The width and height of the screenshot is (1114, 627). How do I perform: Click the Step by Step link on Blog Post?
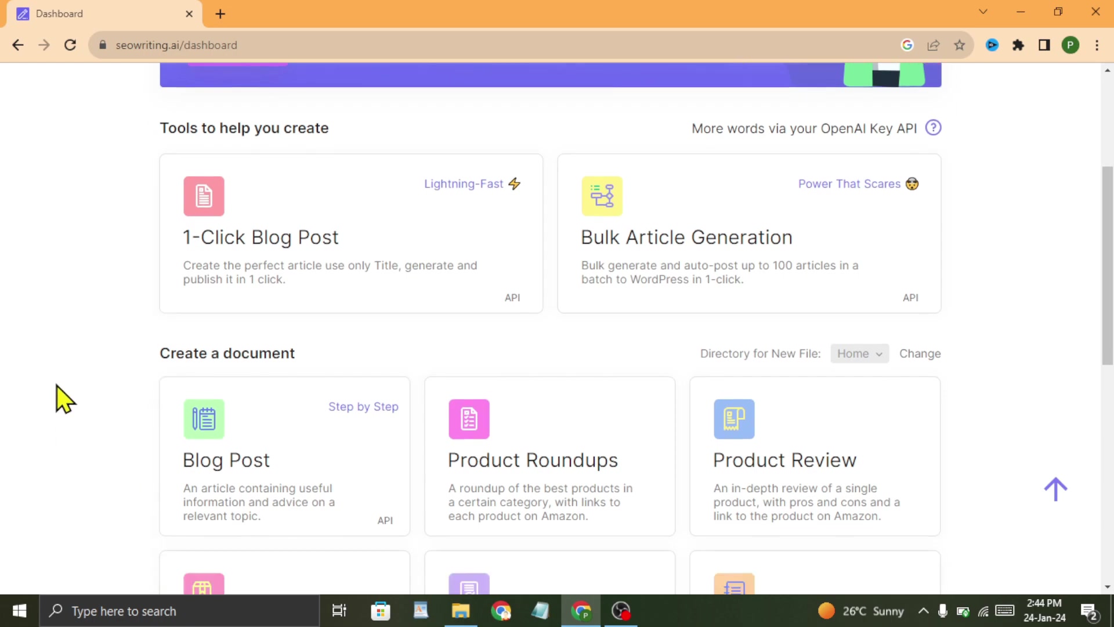click(363, 406)
